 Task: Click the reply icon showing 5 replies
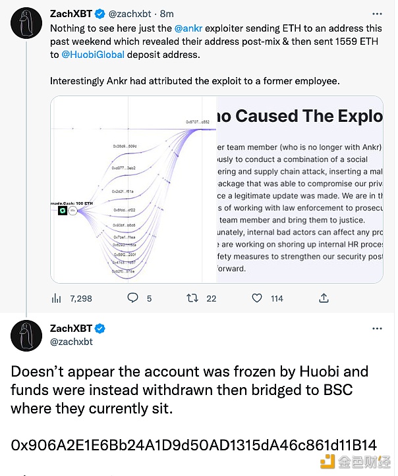pyautogui.click(x=133, y=298)
